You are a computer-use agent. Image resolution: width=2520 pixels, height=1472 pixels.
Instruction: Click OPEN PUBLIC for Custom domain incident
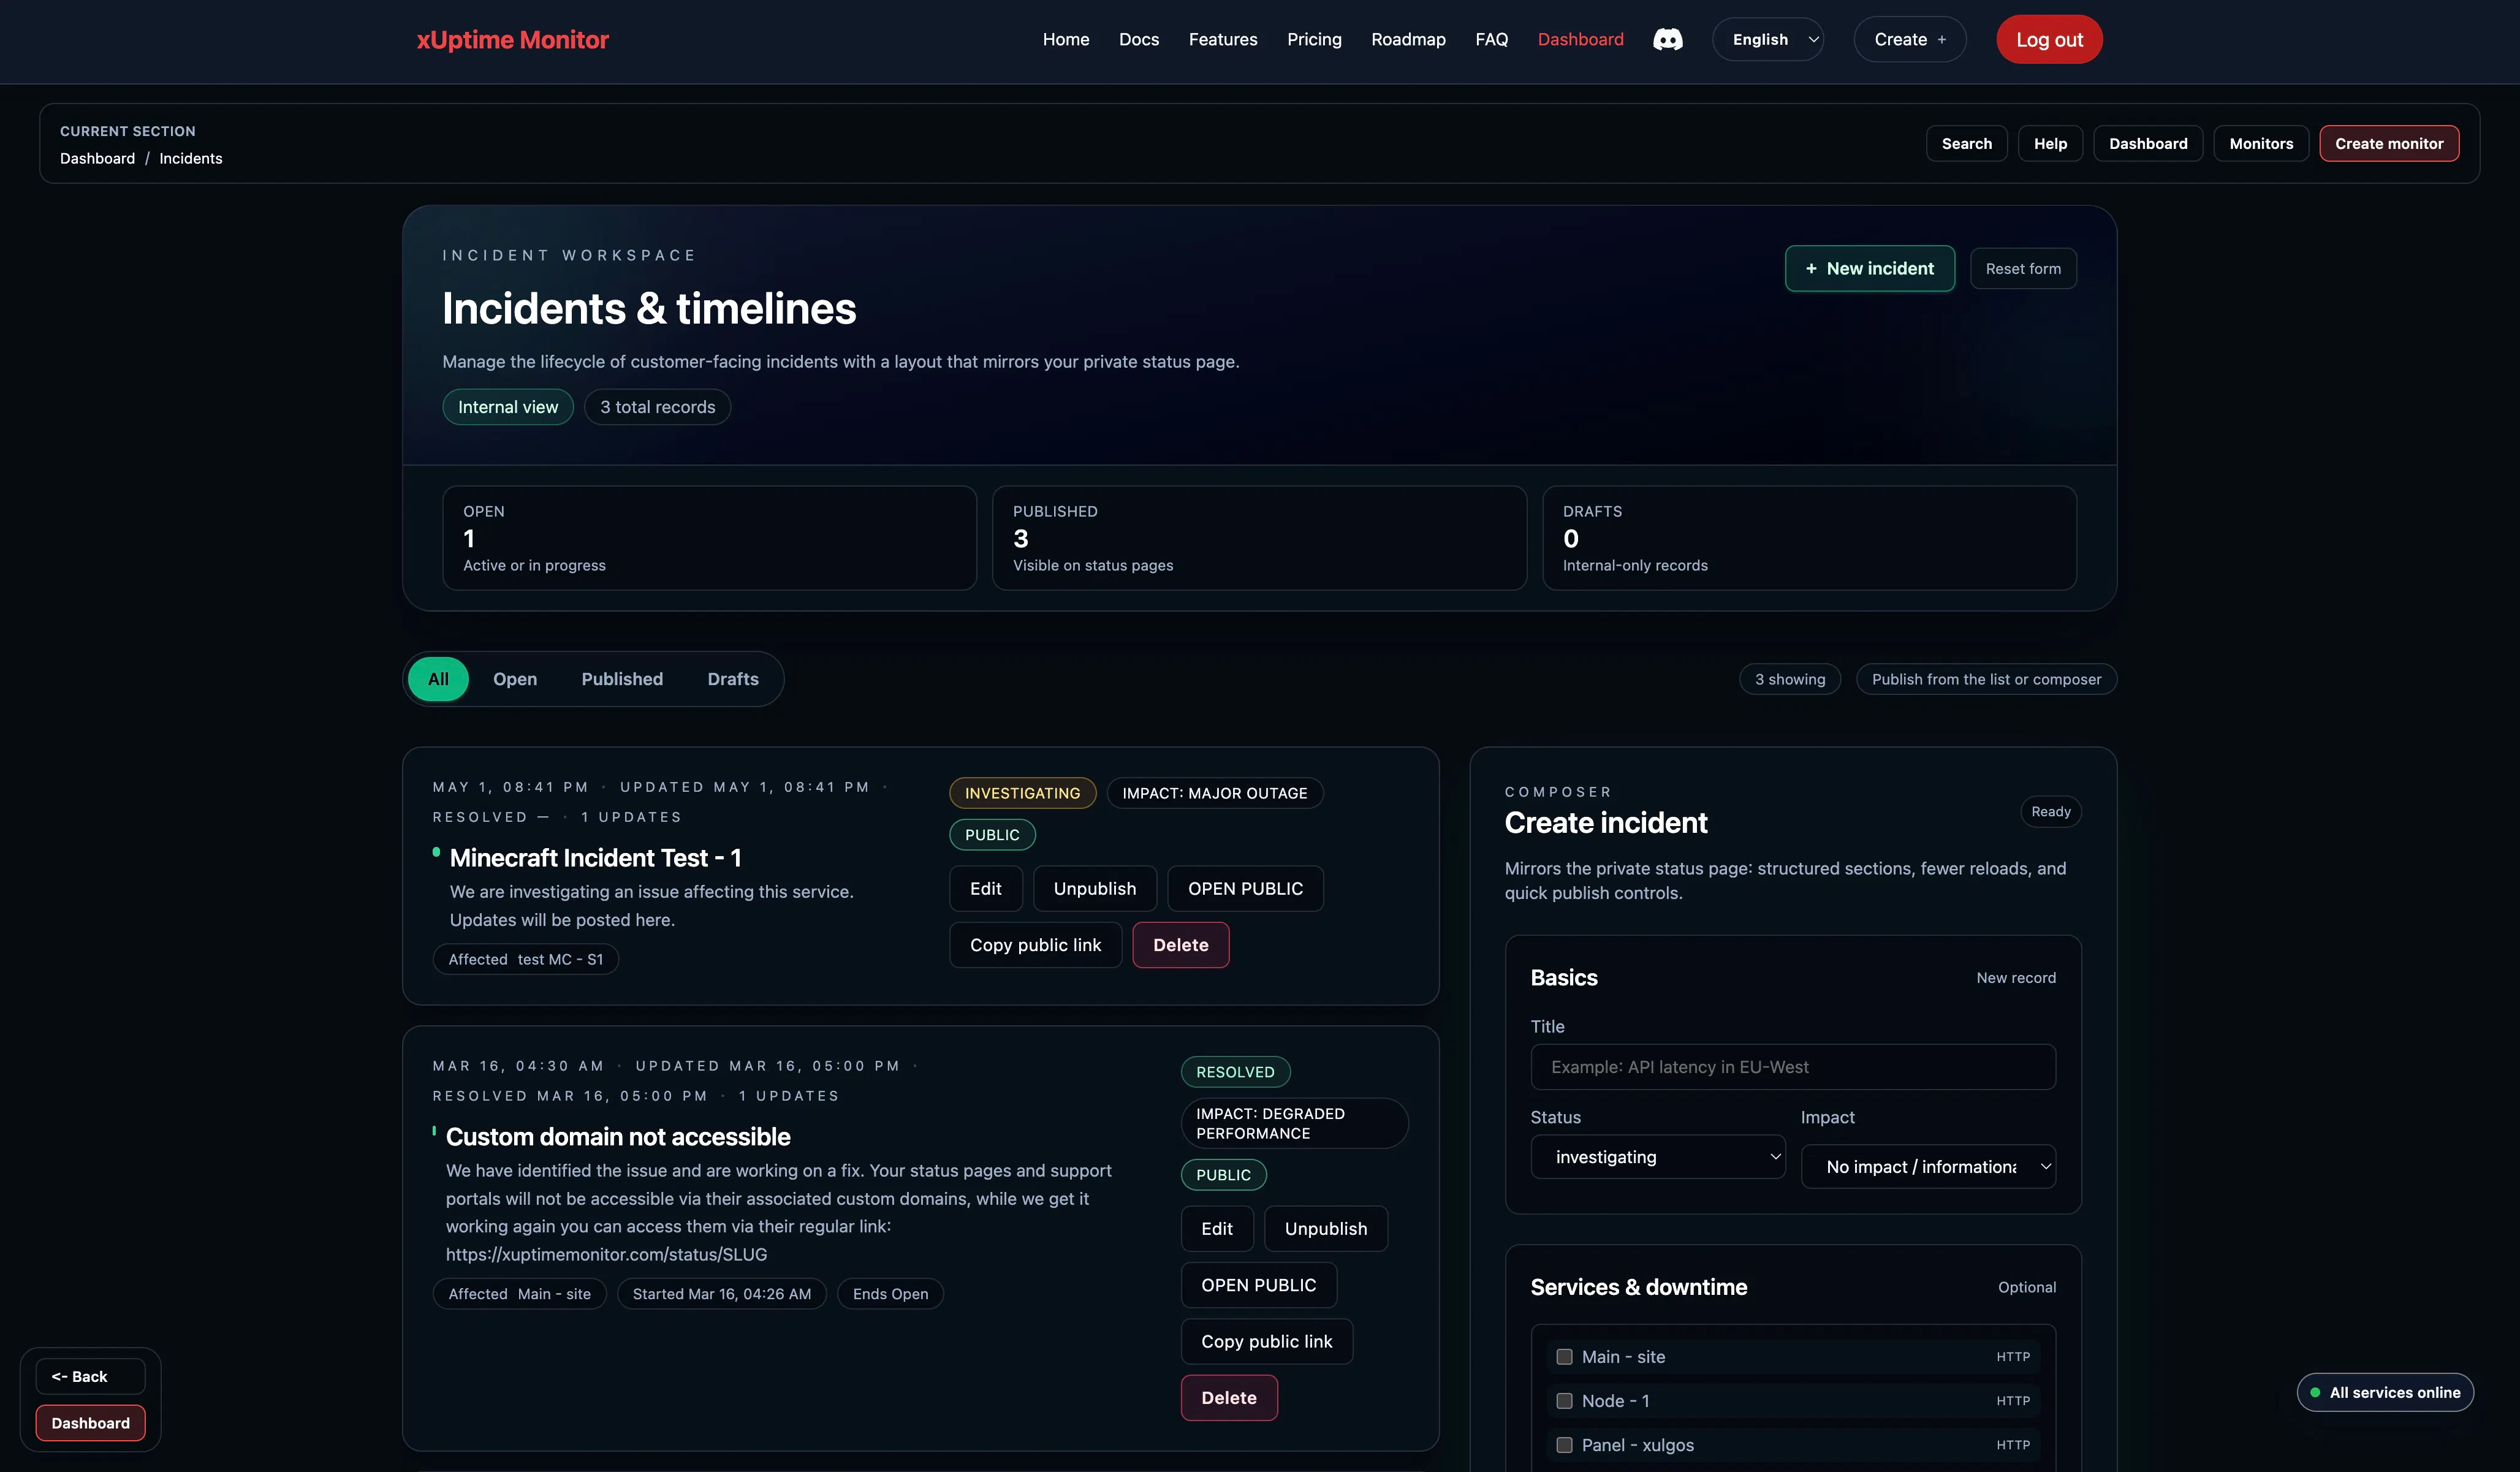click(1259, 1285)
